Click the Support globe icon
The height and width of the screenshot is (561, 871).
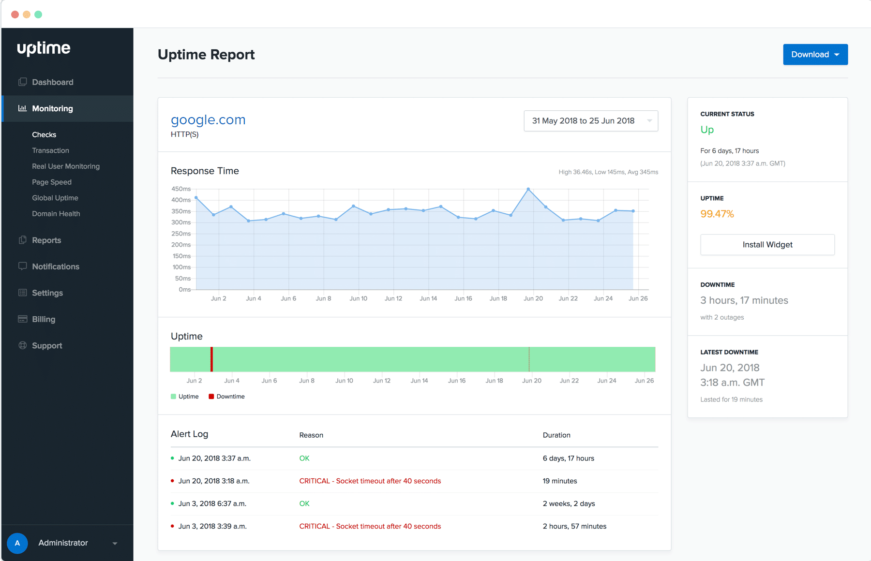coord(23,345)
